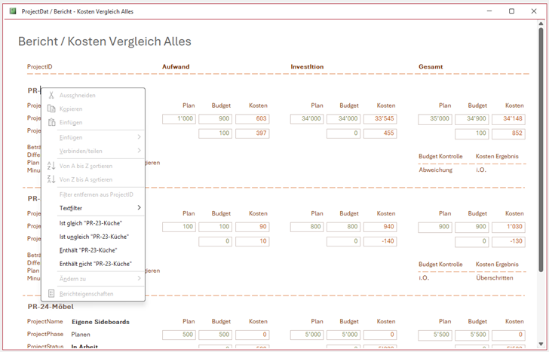549x352 pixels.
Task: Click the field showing -130
Action: [508, 241]
